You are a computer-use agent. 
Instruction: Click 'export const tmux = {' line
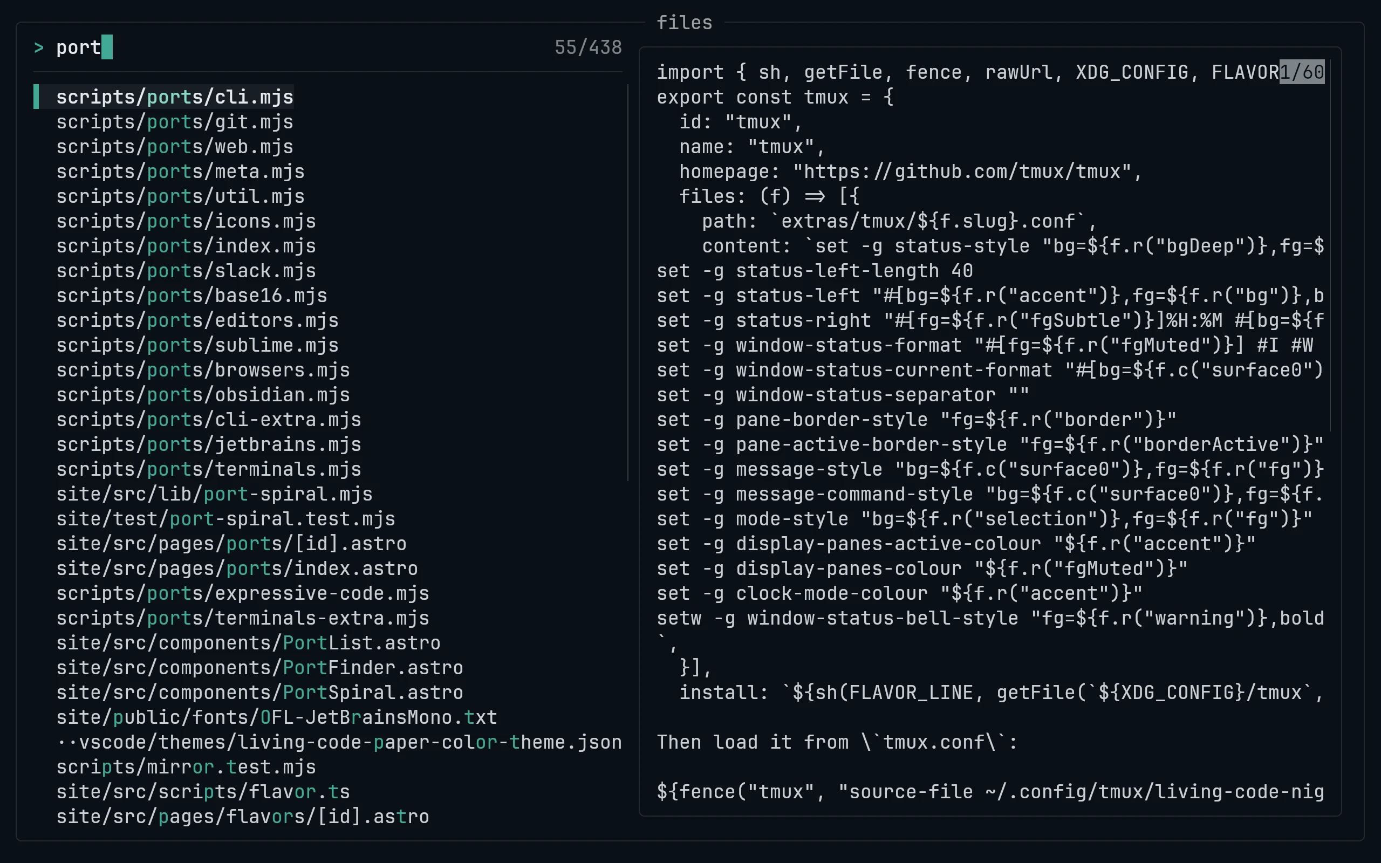775,97
